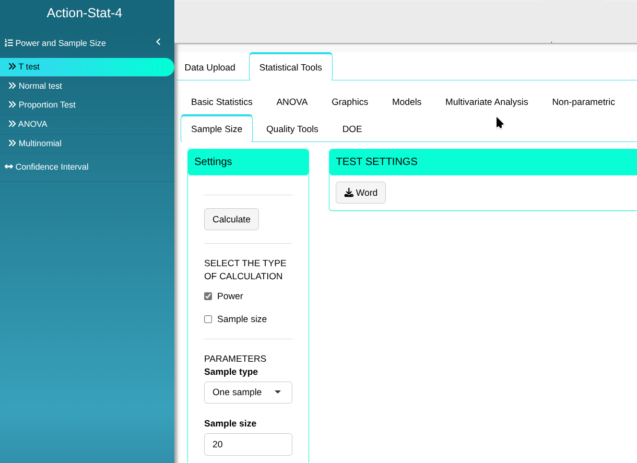Image resolution: width=637 pixels, height=463 pixels.
Task: Open the Sample type dropdown
Action: (x=248, y=393)
